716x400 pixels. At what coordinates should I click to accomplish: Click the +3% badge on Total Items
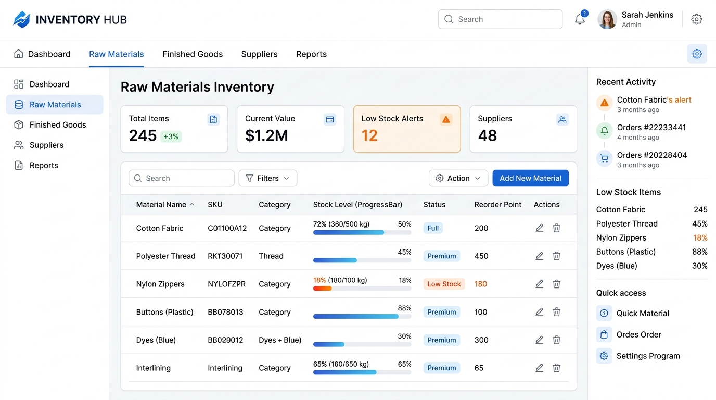[171, 136]
